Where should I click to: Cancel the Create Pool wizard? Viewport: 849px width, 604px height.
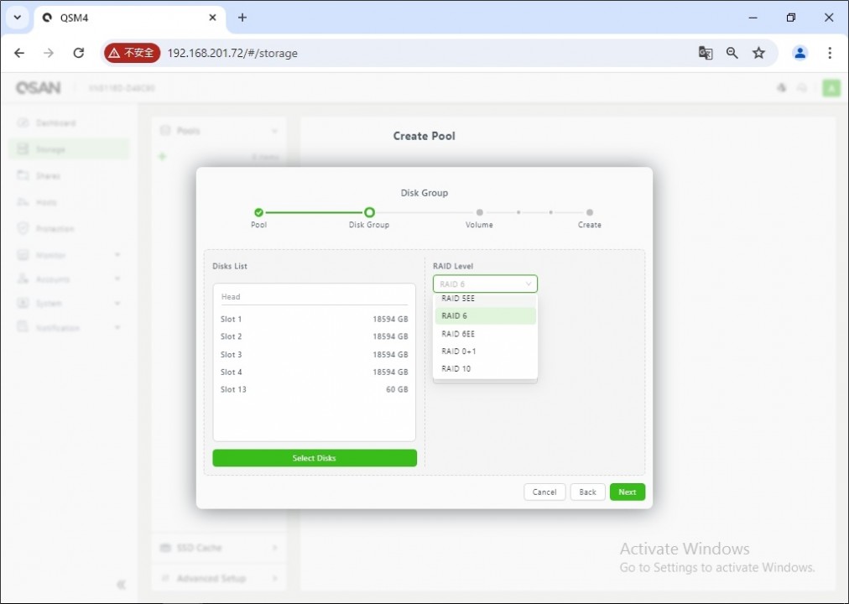(x=544, y=492)
